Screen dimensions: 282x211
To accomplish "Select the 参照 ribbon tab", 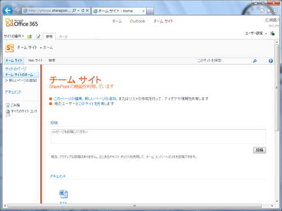I will click(49, 37).
